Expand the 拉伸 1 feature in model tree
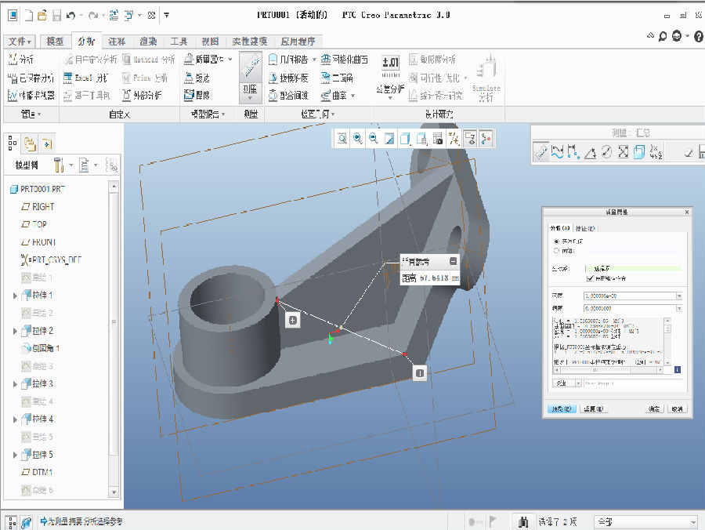 [x=15, y=296]
